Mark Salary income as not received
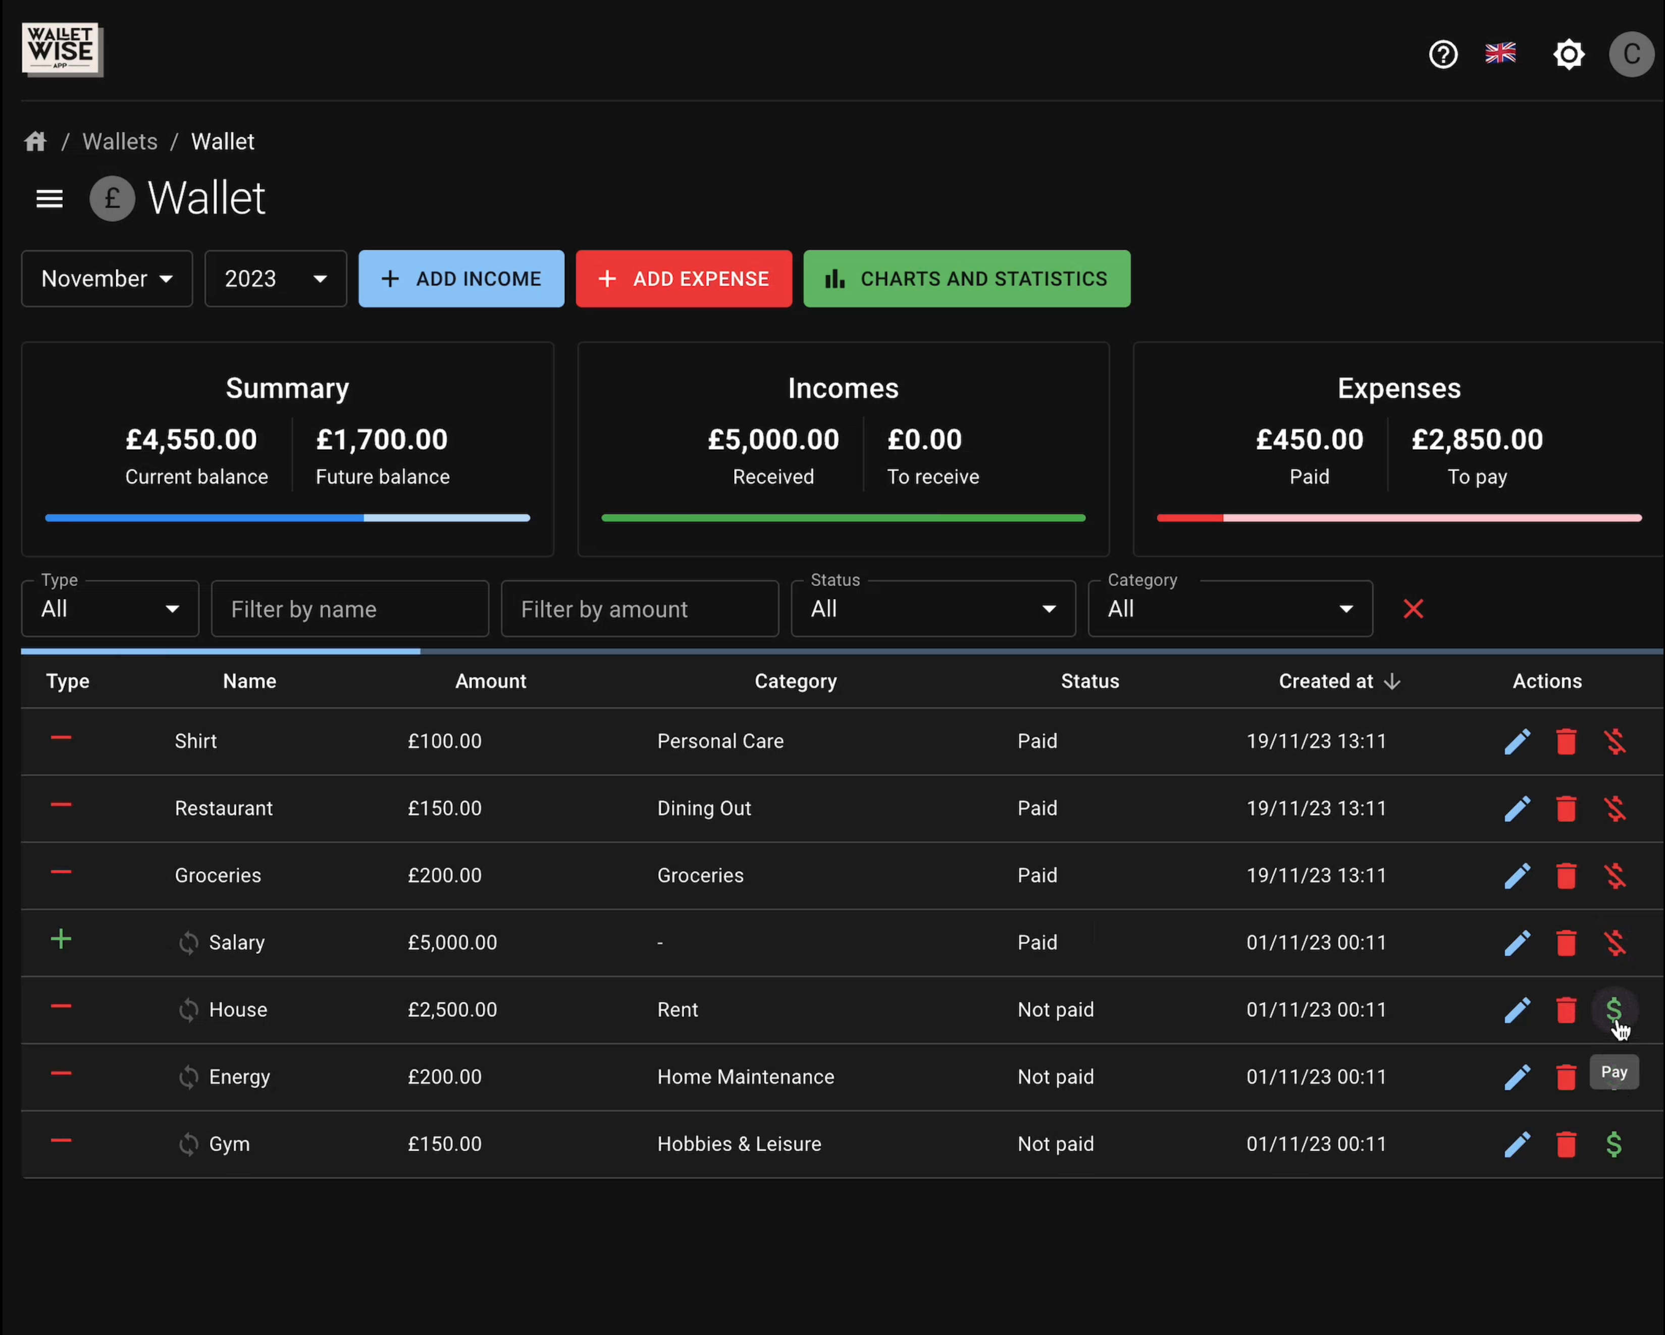 [x=1614, y=943]
